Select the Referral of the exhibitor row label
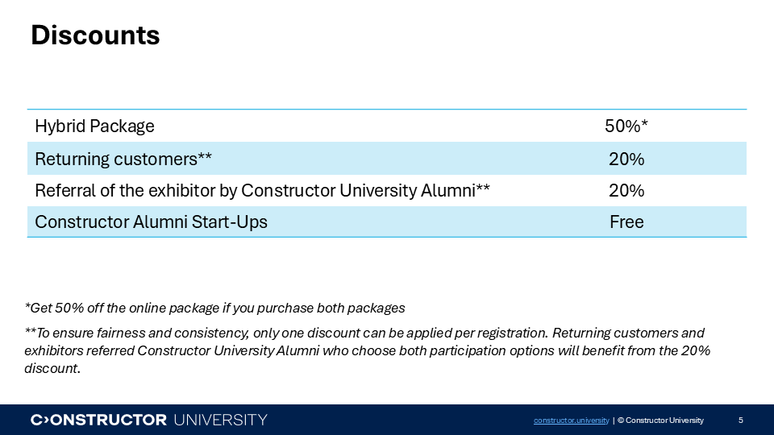This screenshot has width=774, height=435. click(262, 191)
